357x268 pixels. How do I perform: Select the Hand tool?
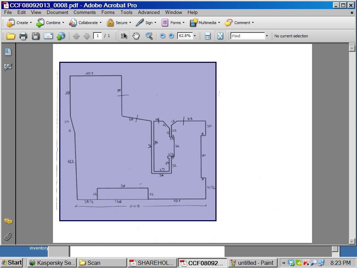click(136, 36)
